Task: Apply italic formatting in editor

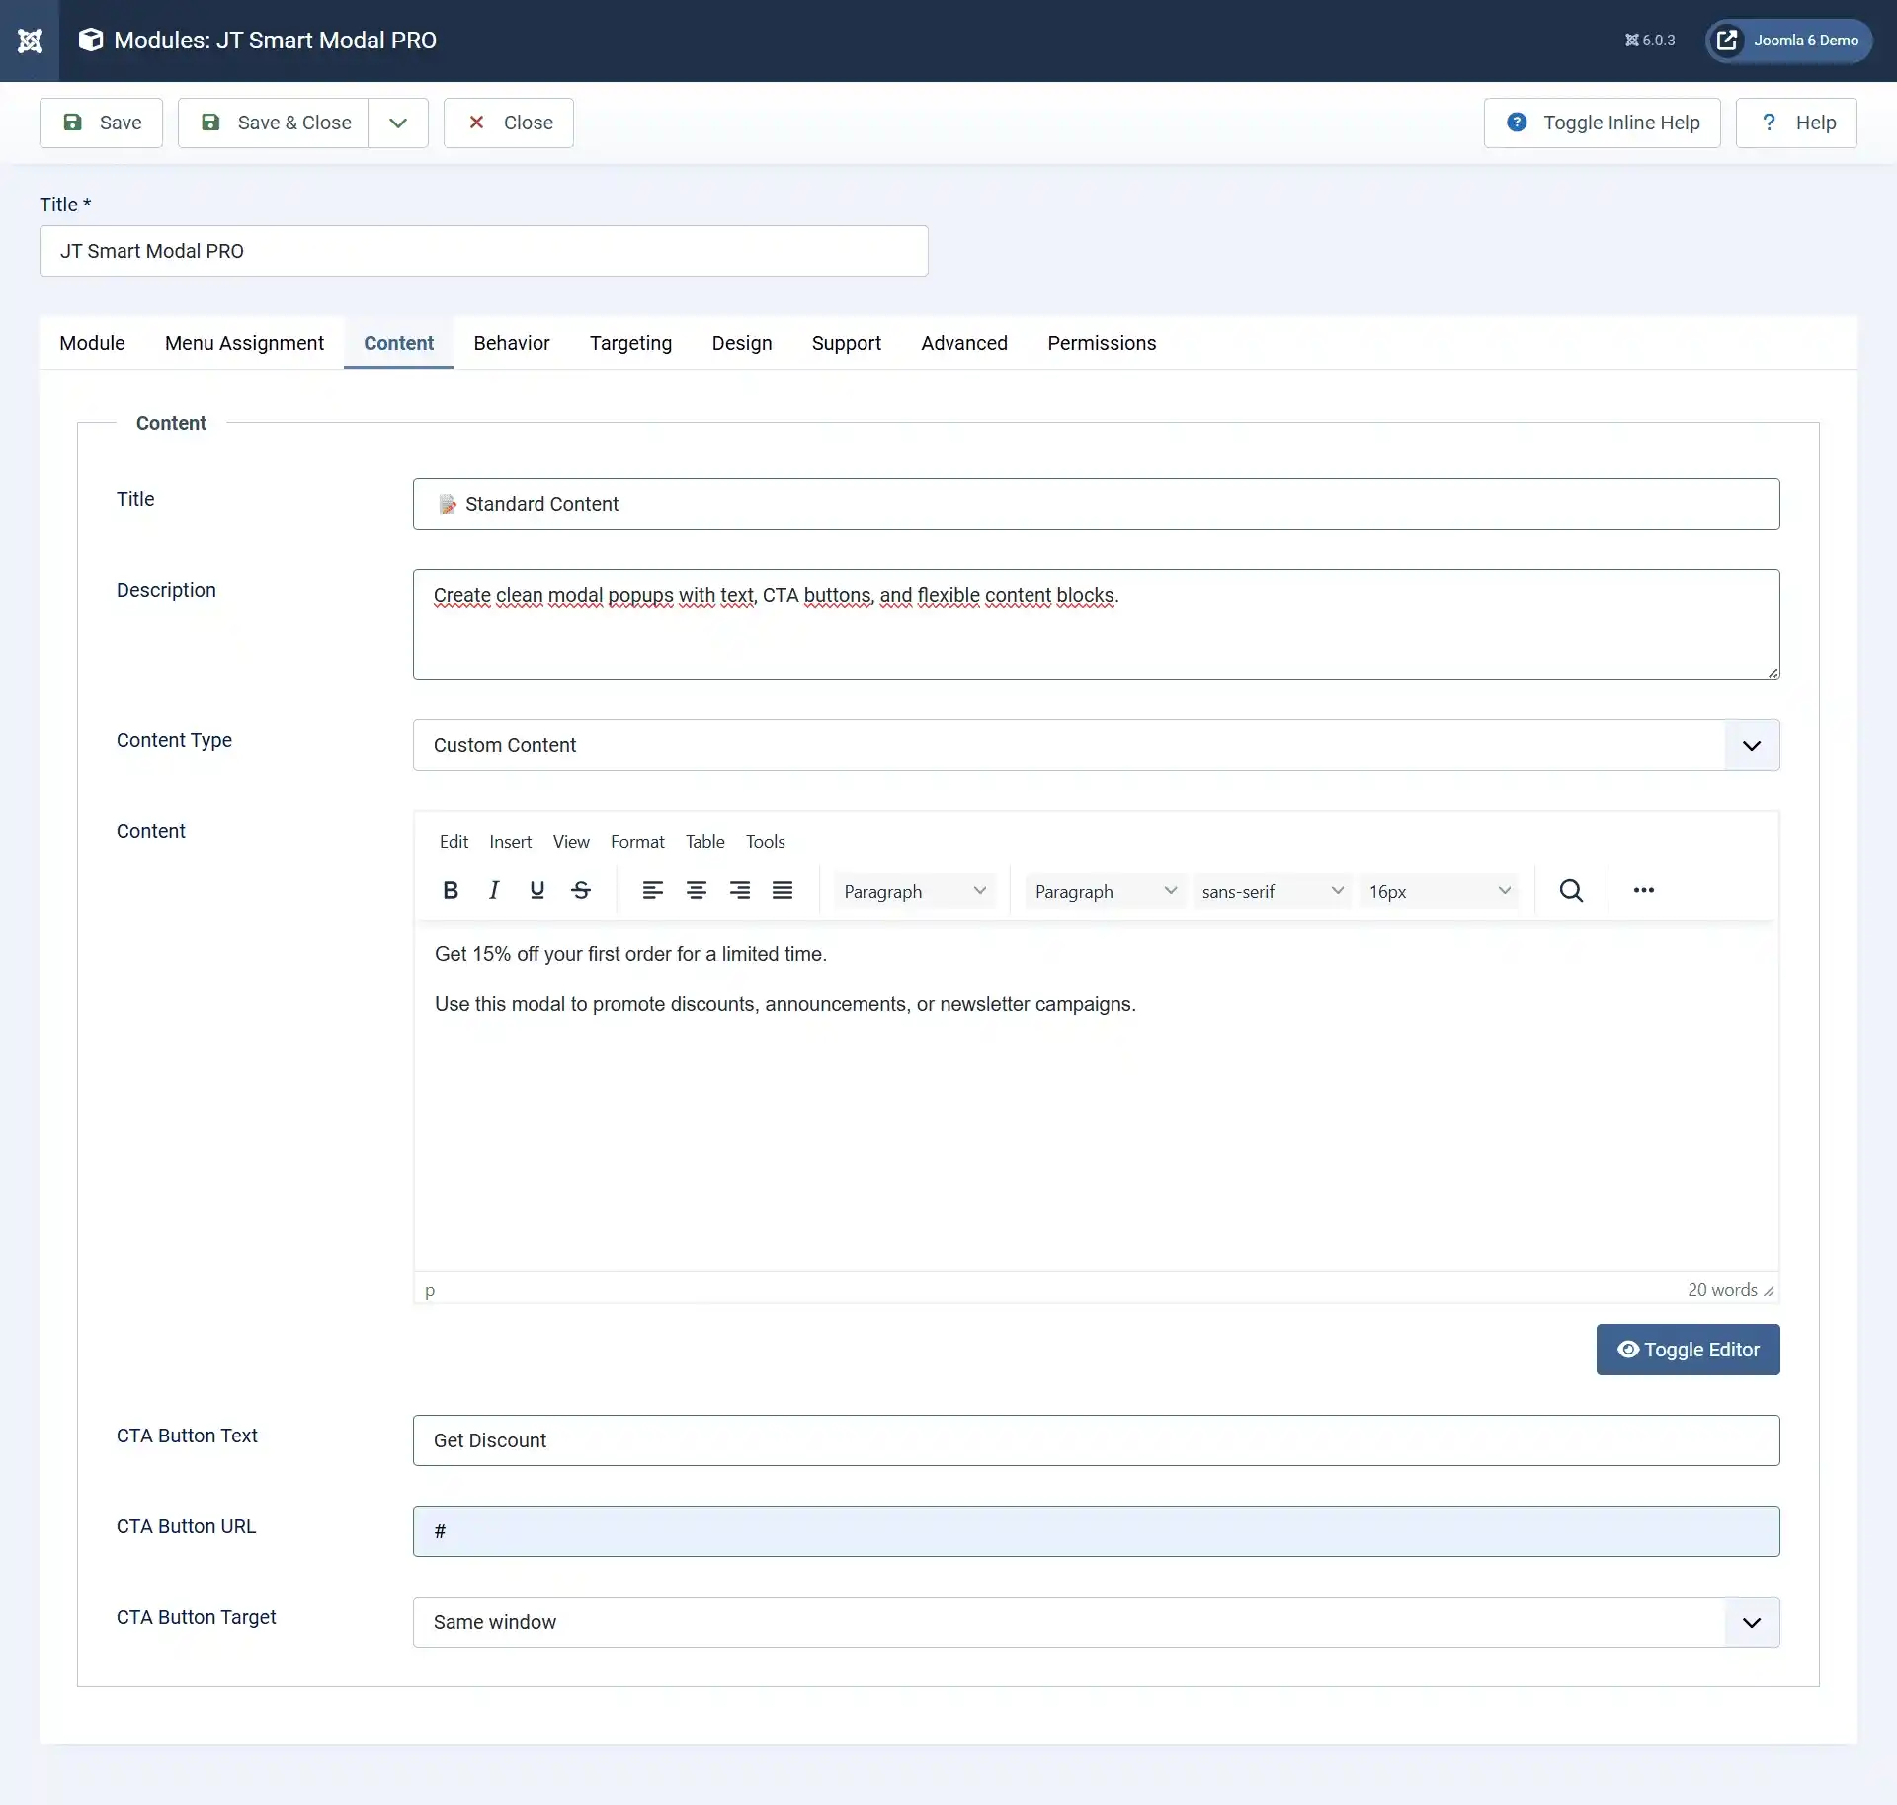Action: (x=494, y=890)
